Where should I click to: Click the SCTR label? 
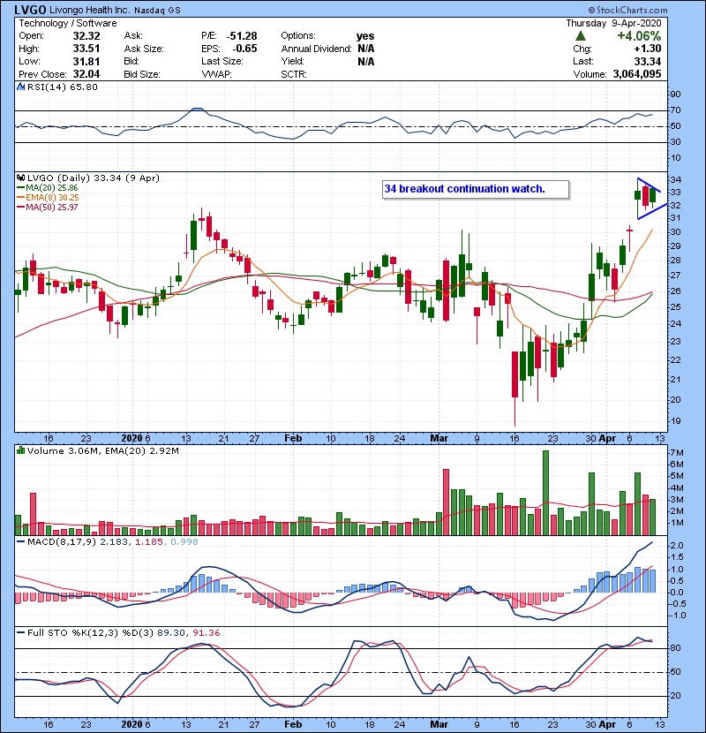click(x=294, y=74)
